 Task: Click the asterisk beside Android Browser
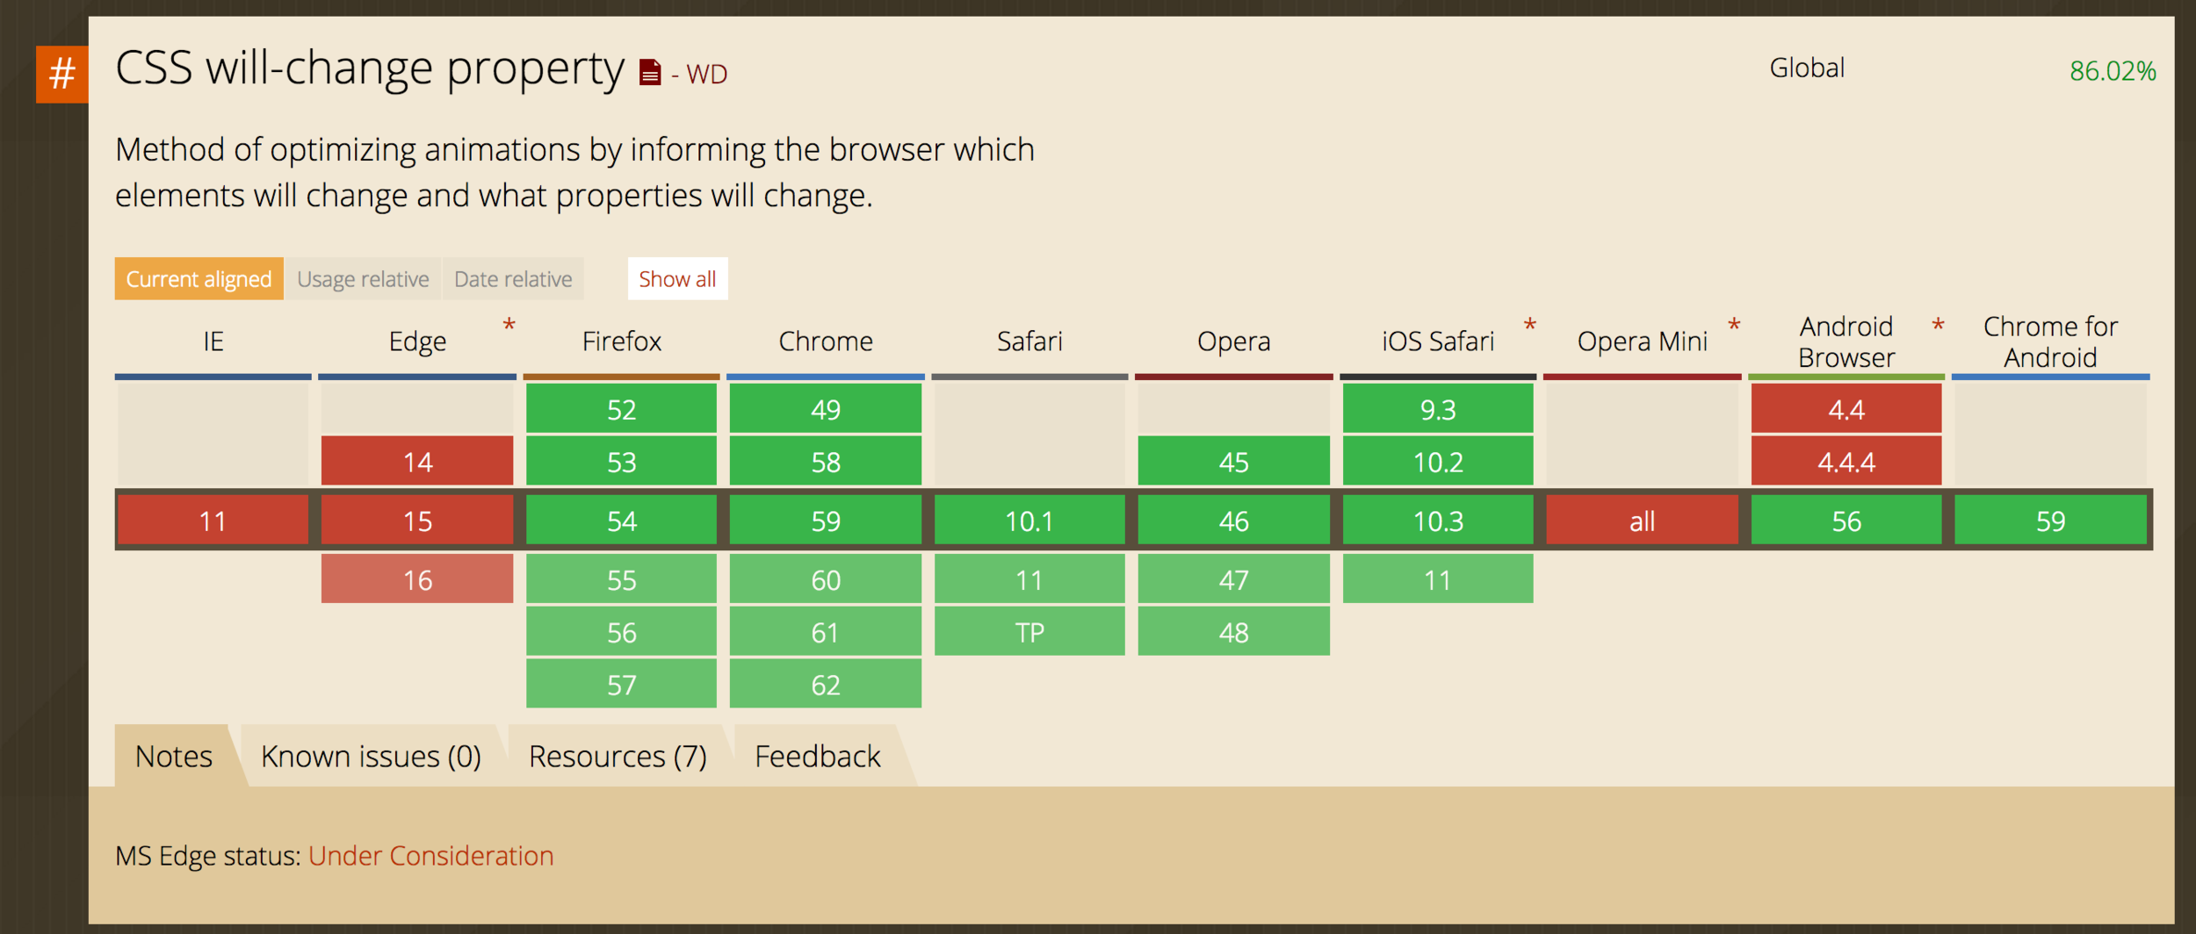[x=1938, y=327]
